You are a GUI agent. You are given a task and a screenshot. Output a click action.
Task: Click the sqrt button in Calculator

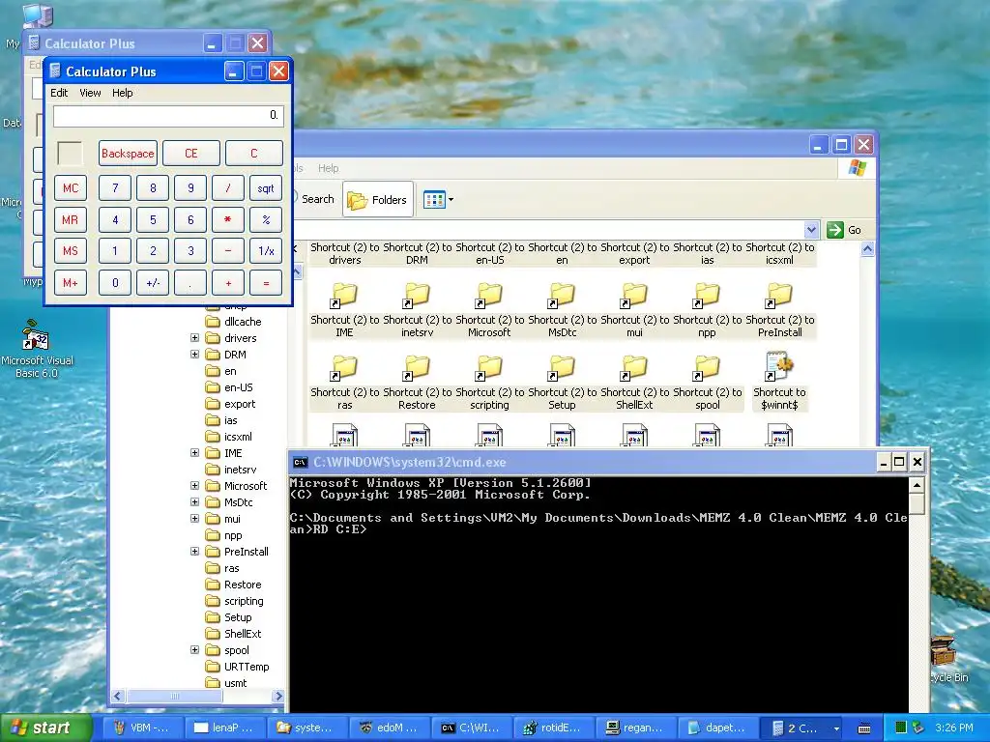266,188
